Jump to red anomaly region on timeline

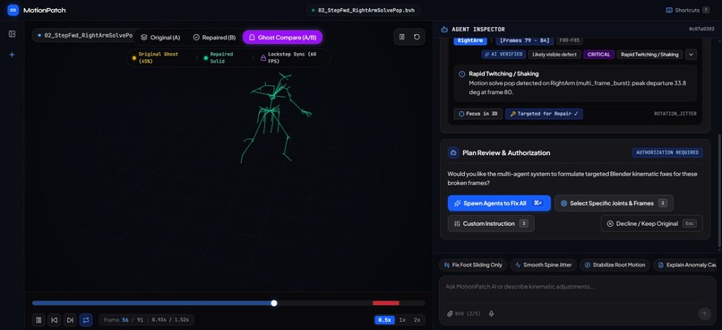click(386, 303)
